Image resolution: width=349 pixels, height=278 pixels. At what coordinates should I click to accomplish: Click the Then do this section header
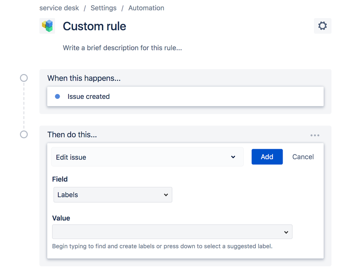(x=72, y=134)
